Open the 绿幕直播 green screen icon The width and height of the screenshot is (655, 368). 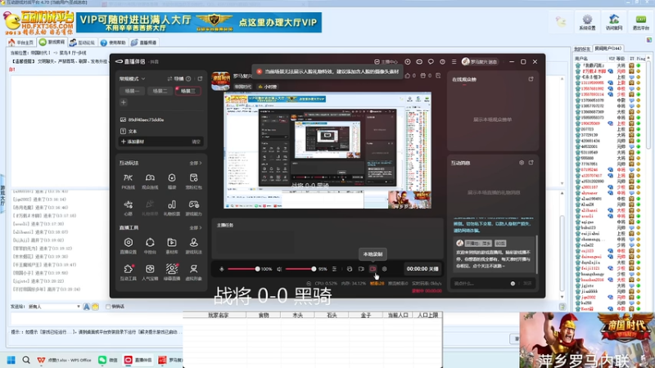point(172,272)
